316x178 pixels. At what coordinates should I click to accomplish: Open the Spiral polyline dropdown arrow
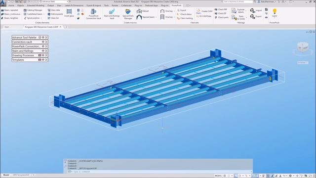(41, 18)
